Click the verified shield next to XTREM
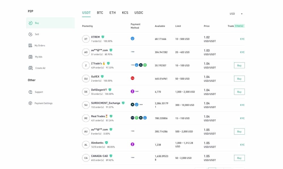Screen dimensions: 283x169 point(103,37)
